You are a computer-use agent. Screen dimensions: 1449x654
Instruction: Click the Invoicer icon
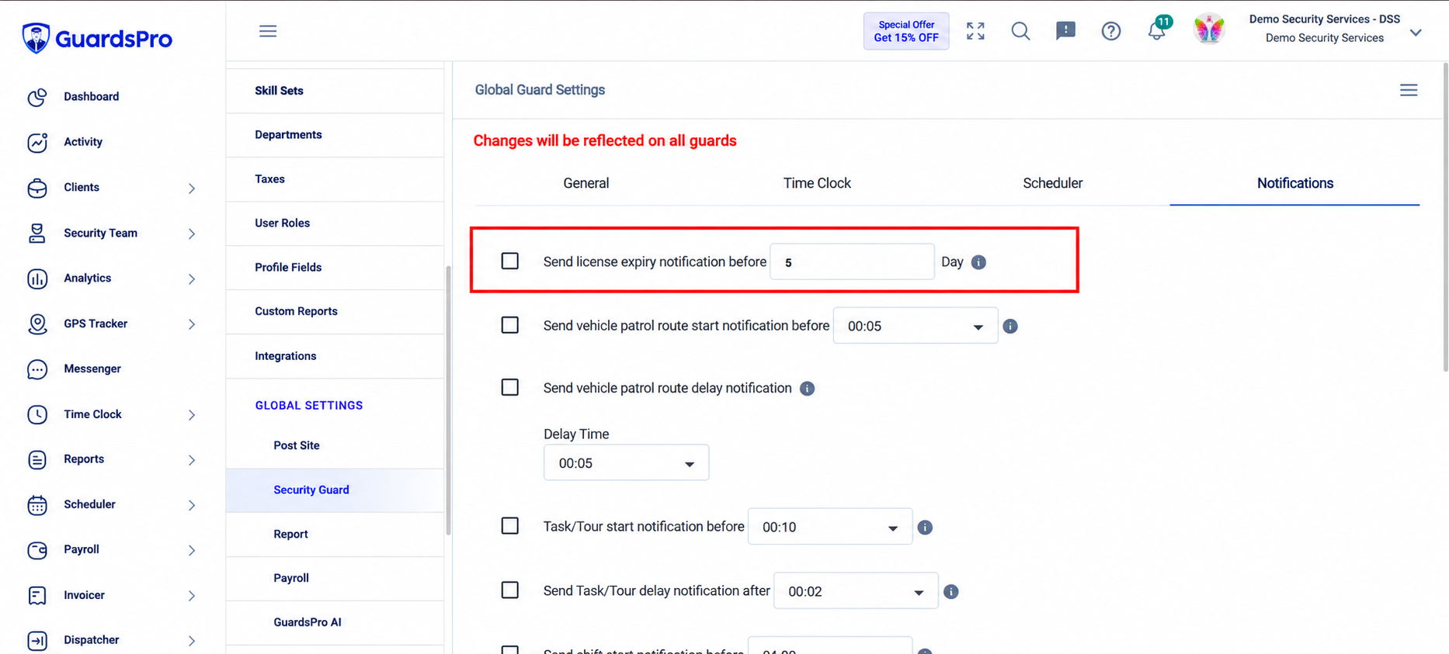point(37,595)
